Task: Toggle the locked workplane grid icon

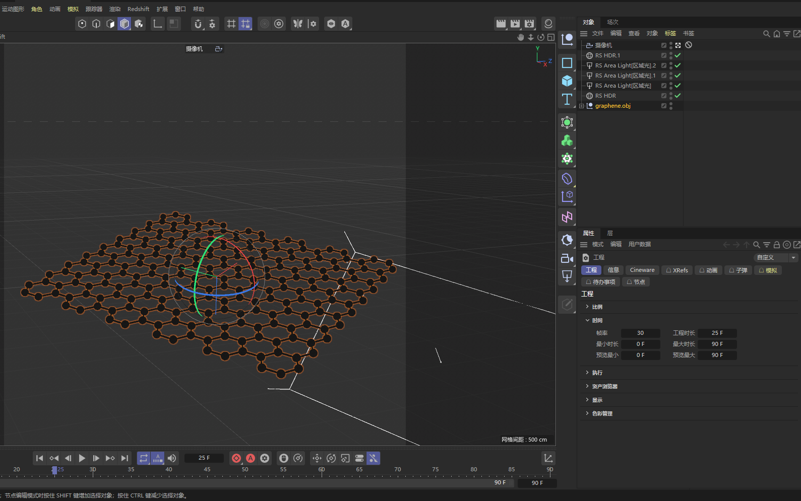Action: point(245,24)
